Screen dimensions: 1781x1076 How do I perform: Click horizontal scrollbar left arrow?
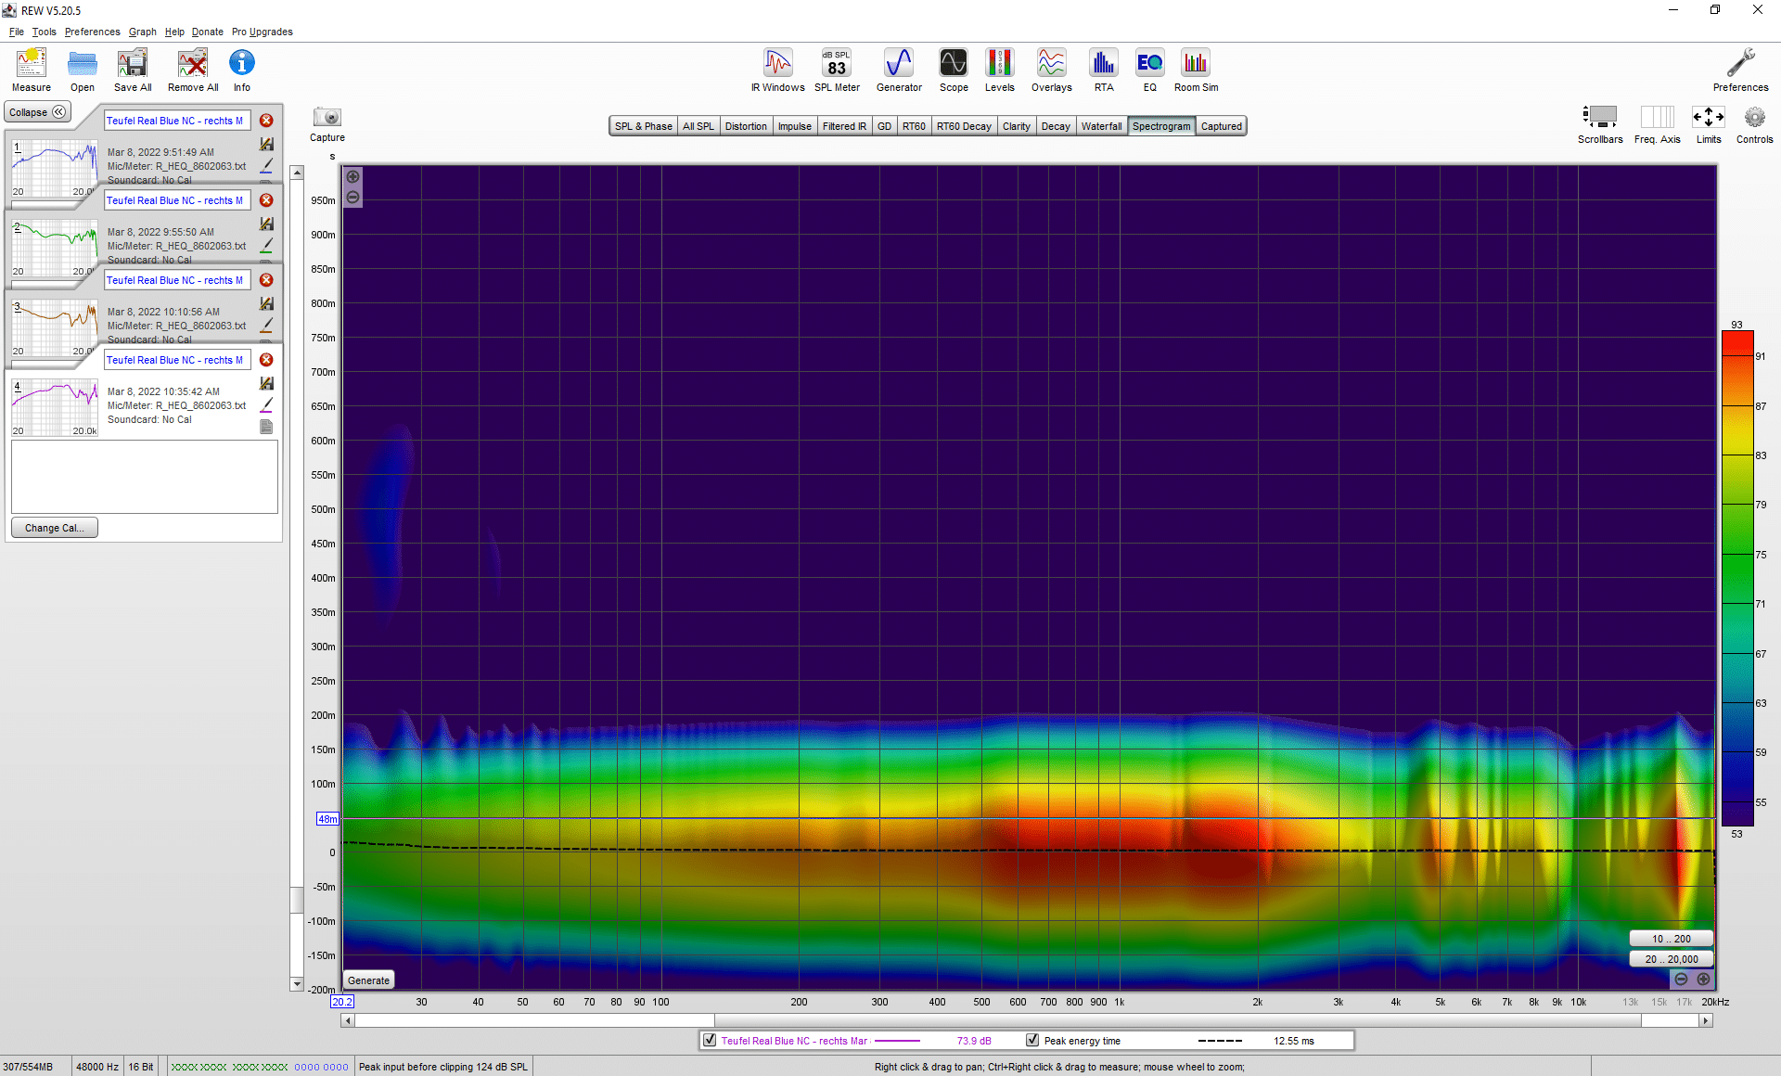[x=348, y=1020]
